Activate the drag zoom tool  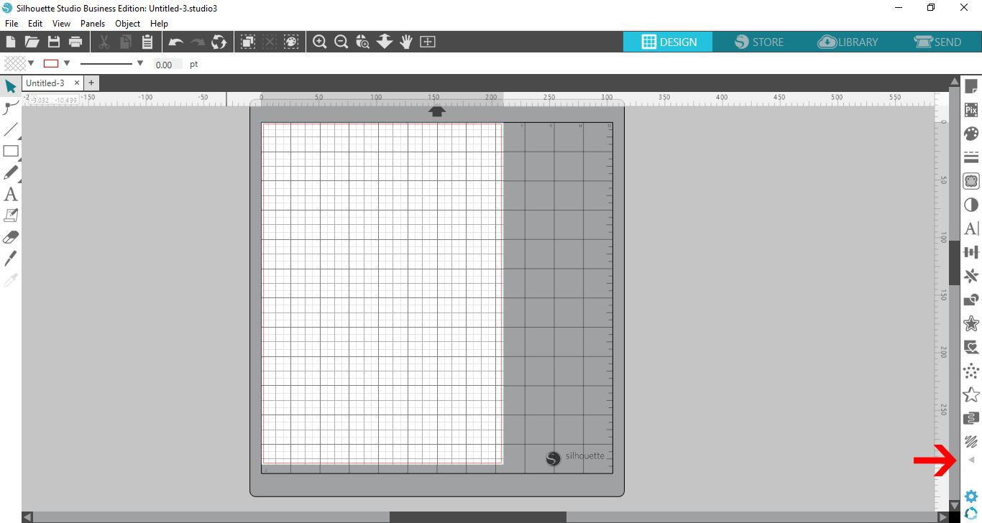pyautogui.click(x=385, y=42)
